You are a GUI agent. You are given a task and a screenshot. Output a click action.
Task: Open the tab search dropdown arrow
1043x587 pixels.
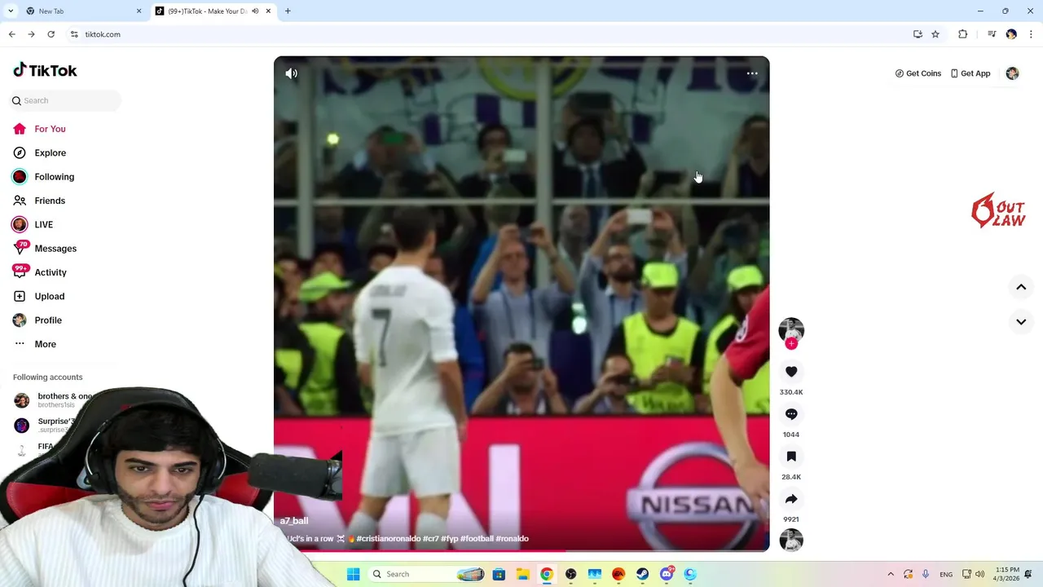point(11,11)
